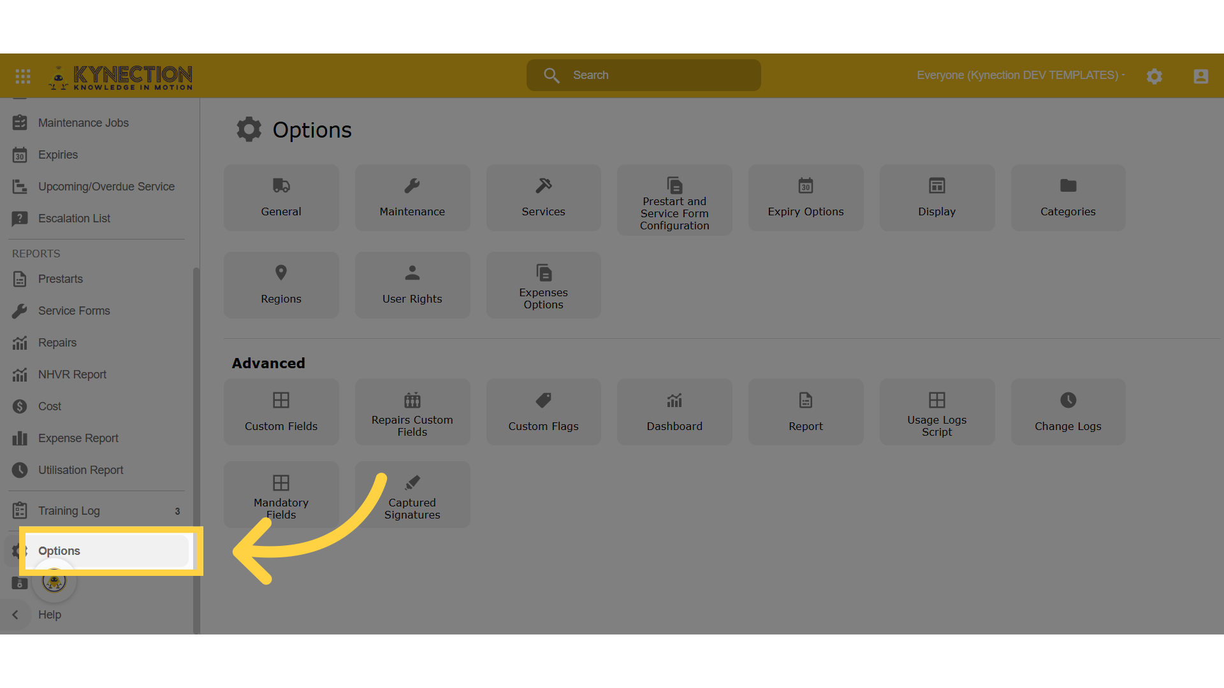The image size is (1224, 688).
Task: Click the search magnifier icon
Action: (x=551, y=75)
